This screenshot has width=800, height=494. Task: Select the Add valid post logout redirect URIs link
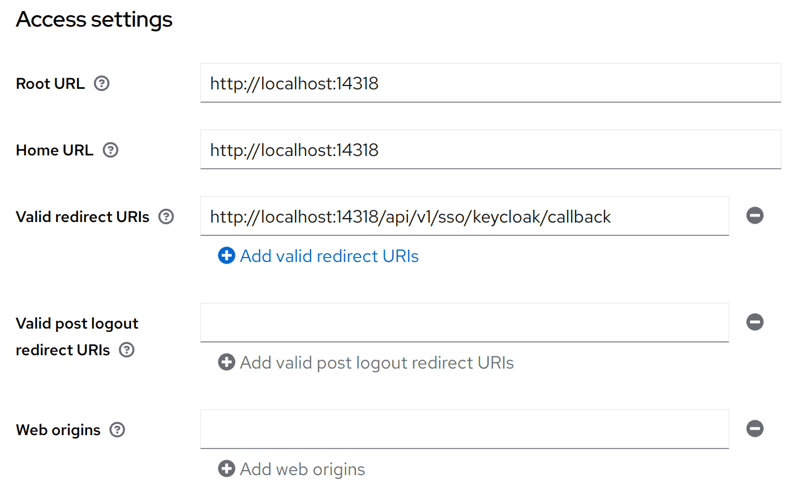click(377, 362)
